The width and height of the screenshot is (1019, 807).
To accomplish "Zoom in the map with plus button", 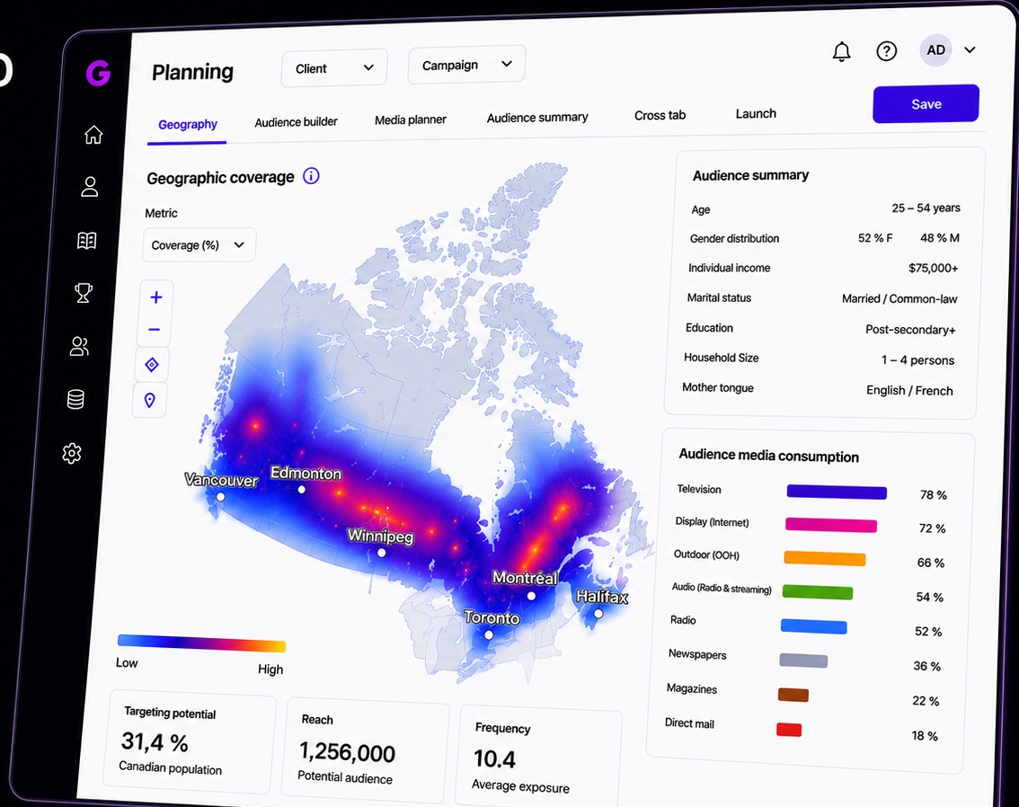I will coord(156,297).
